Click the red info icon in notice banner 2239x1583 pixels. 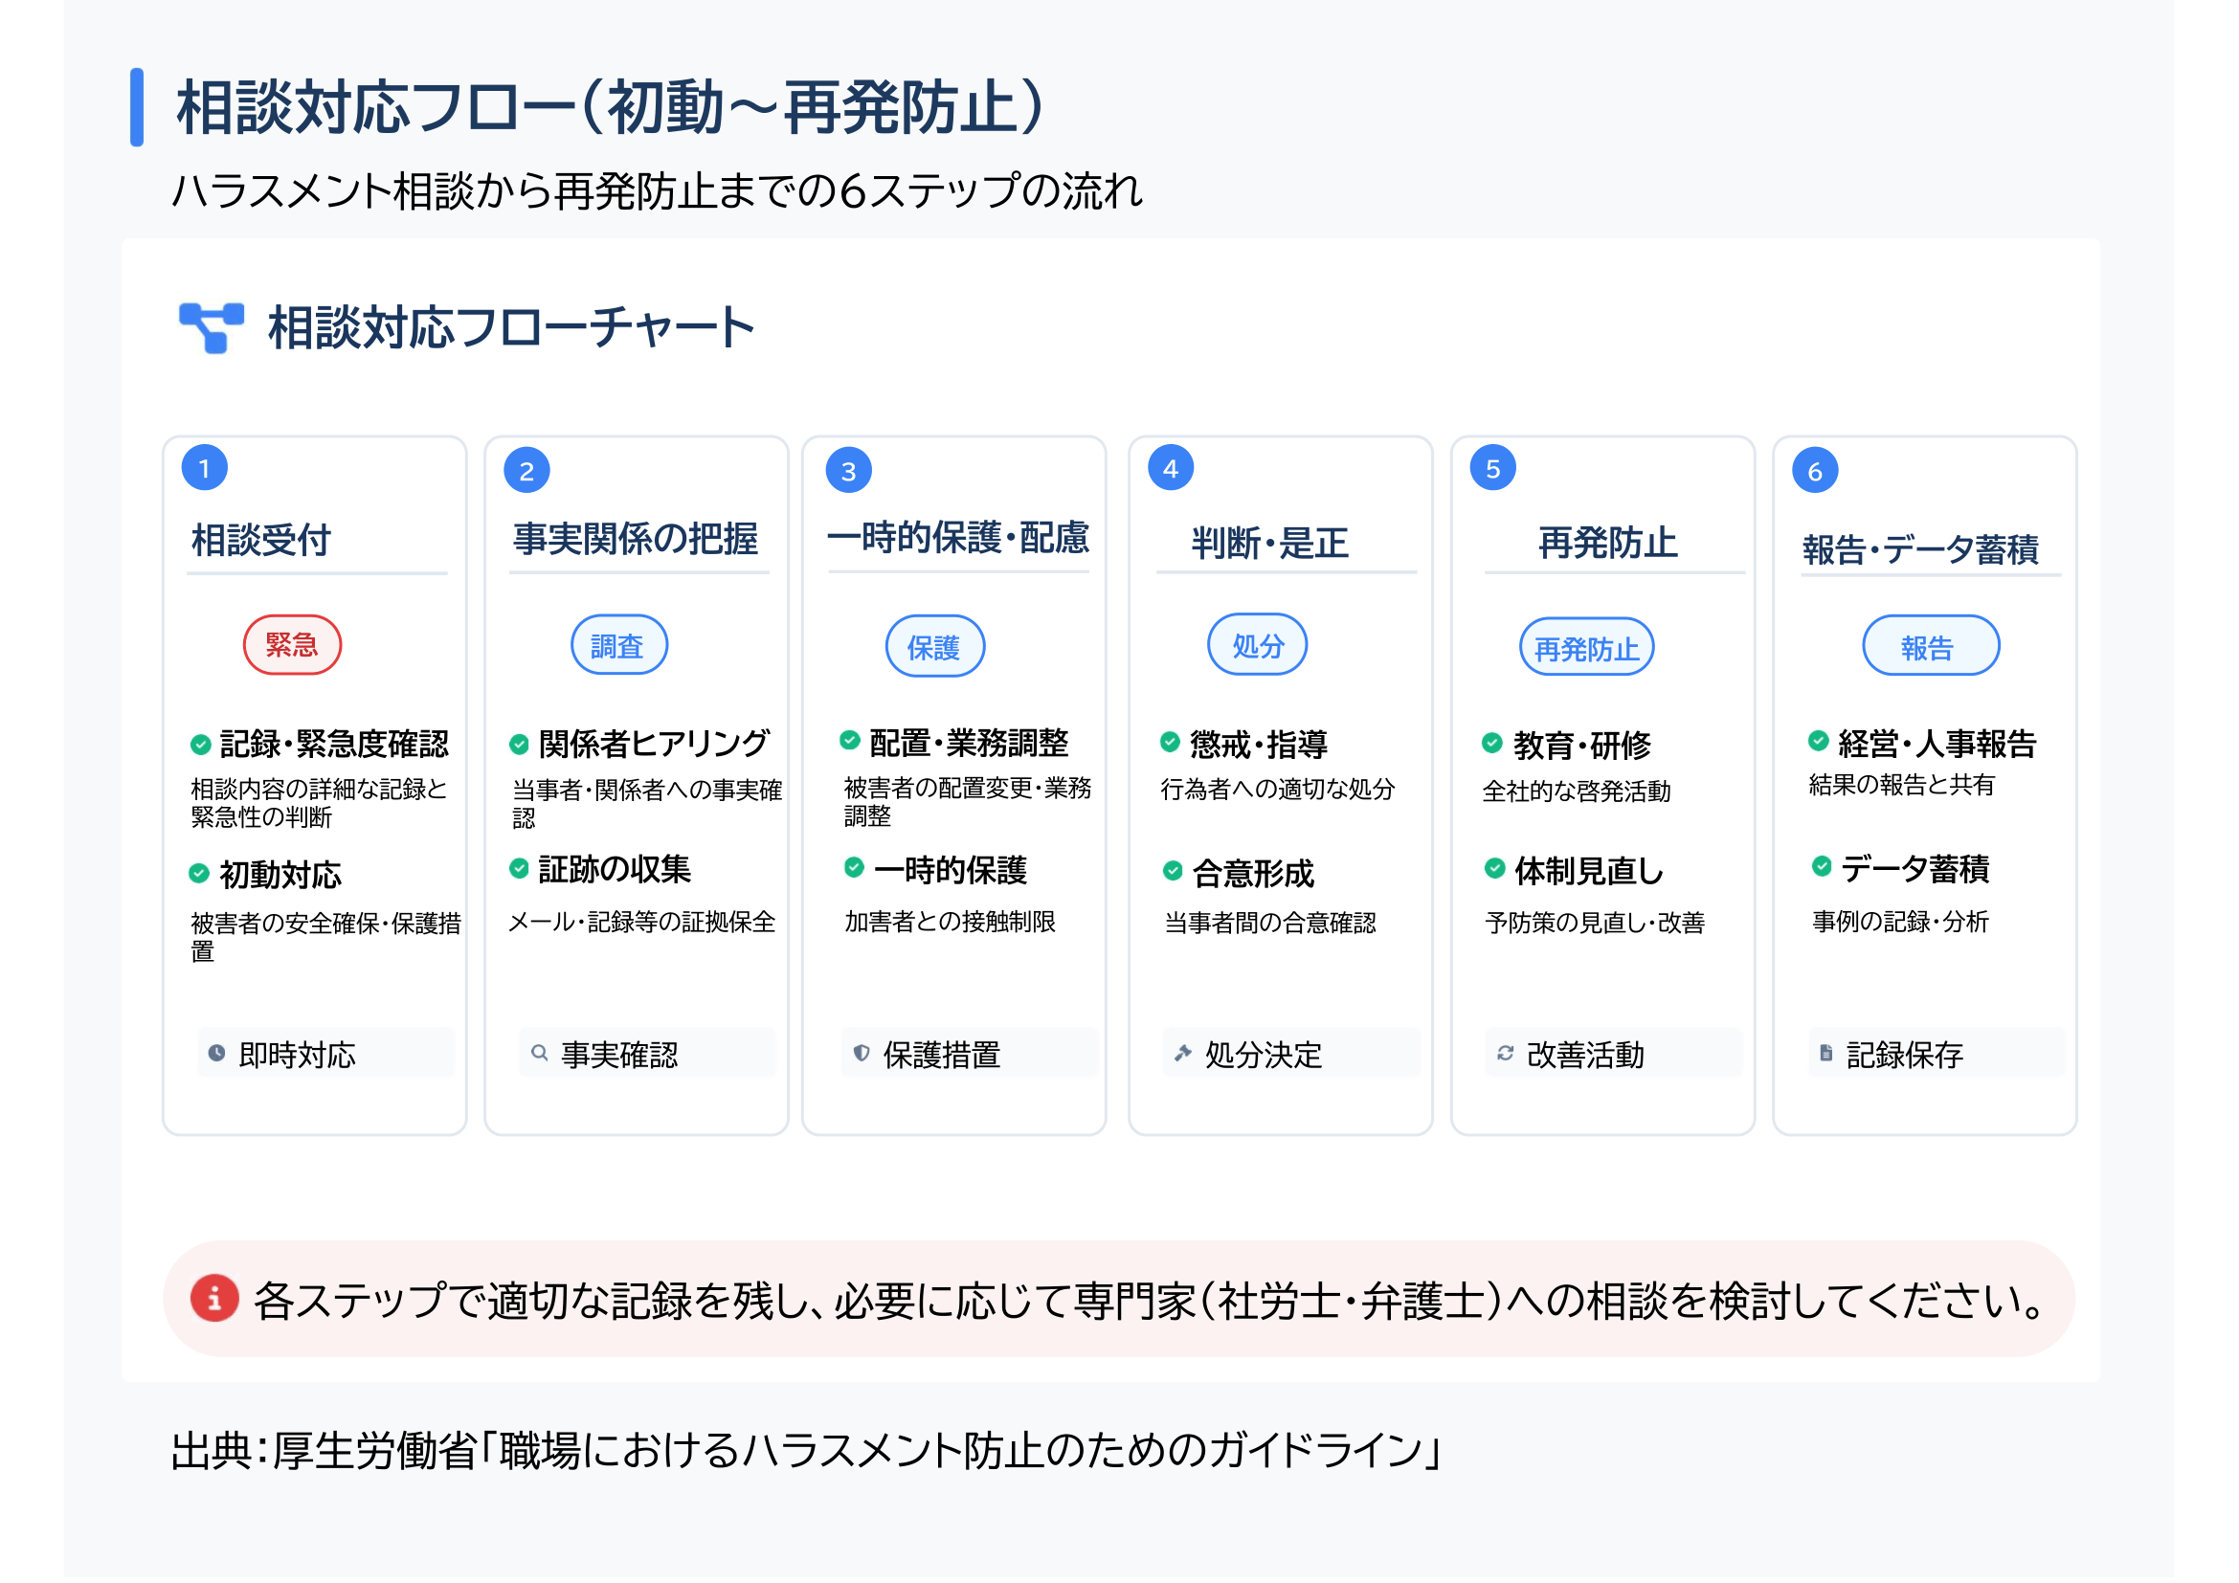click(214, 1300)
